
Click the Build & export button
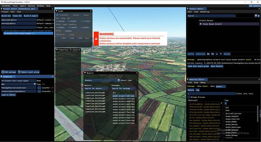pyautogui.click(x=31, y=16)
